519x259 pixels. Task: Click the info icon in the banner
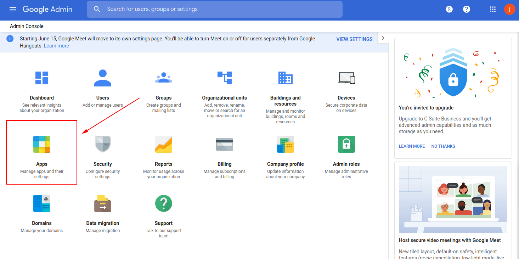pos(10,39)
